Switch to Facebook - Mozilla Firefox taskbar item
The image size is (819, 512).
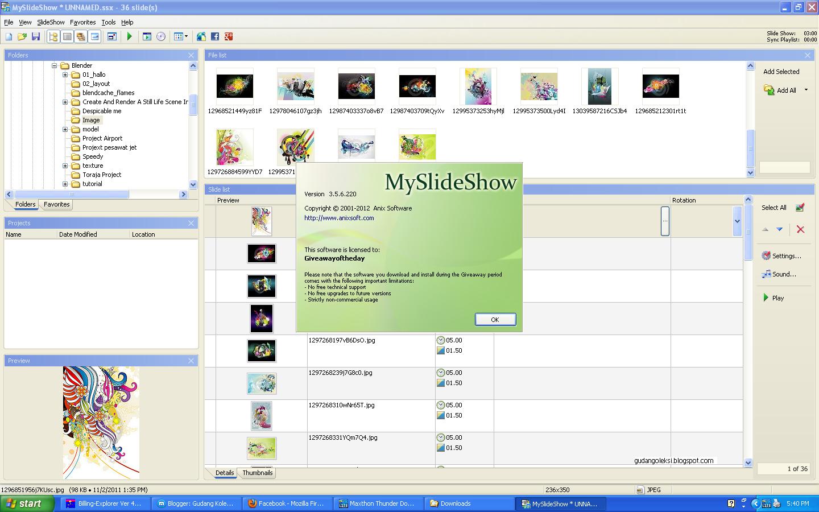[287, 503]
